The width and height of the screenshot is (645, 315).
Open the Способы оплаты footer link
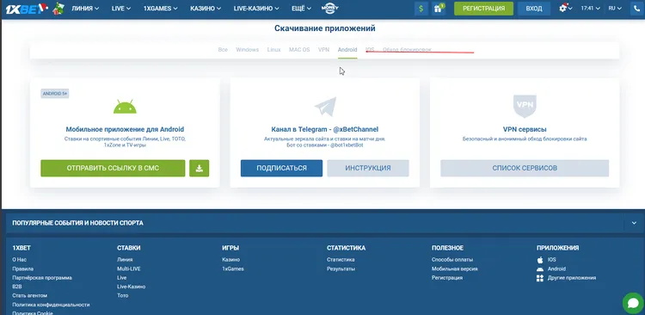pyautogui.click(x=452, y=260)
